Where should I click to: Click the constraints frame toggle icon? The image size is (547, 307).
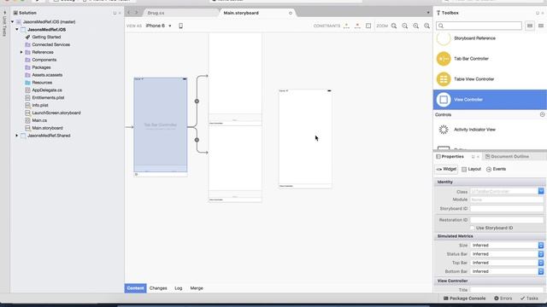[368, 26]
